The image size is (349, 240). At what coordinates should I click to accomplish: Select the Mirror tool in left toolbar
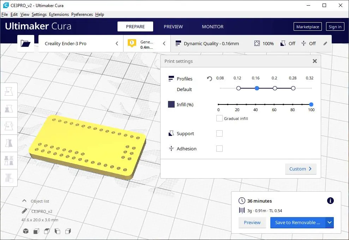click(9, 143)
